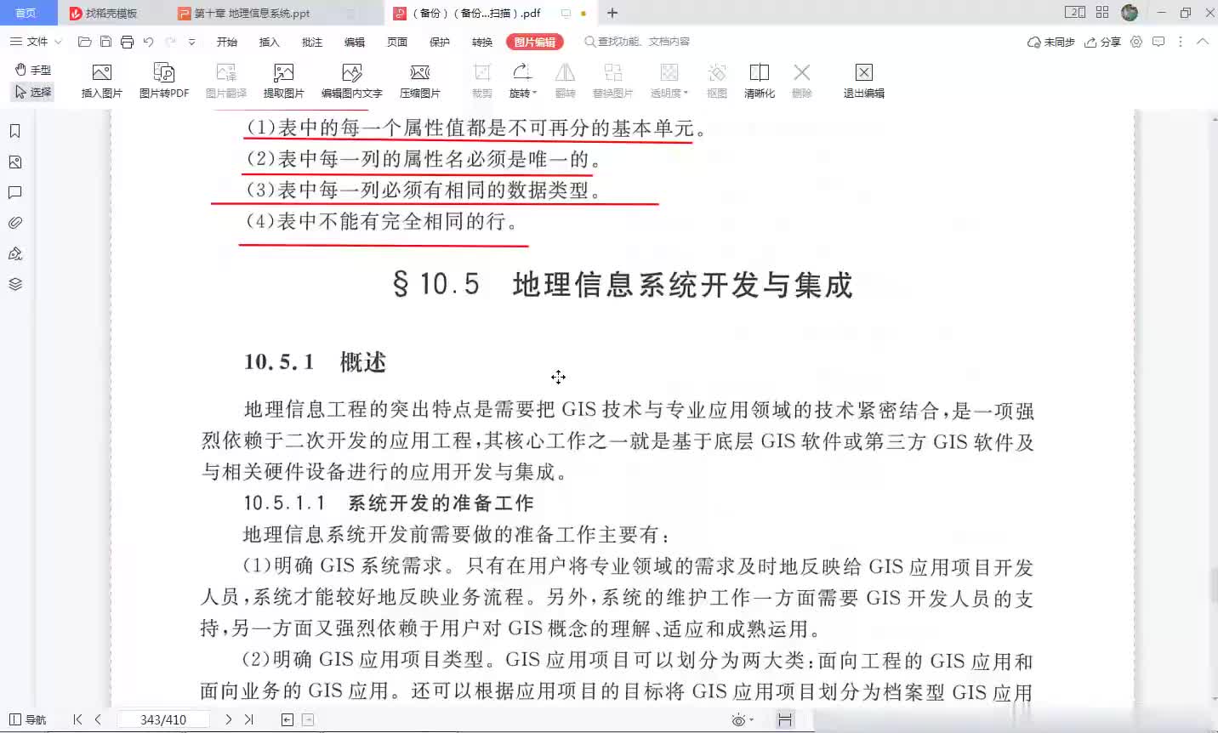Click the print icon in quick toolbar

coord(127,42)
